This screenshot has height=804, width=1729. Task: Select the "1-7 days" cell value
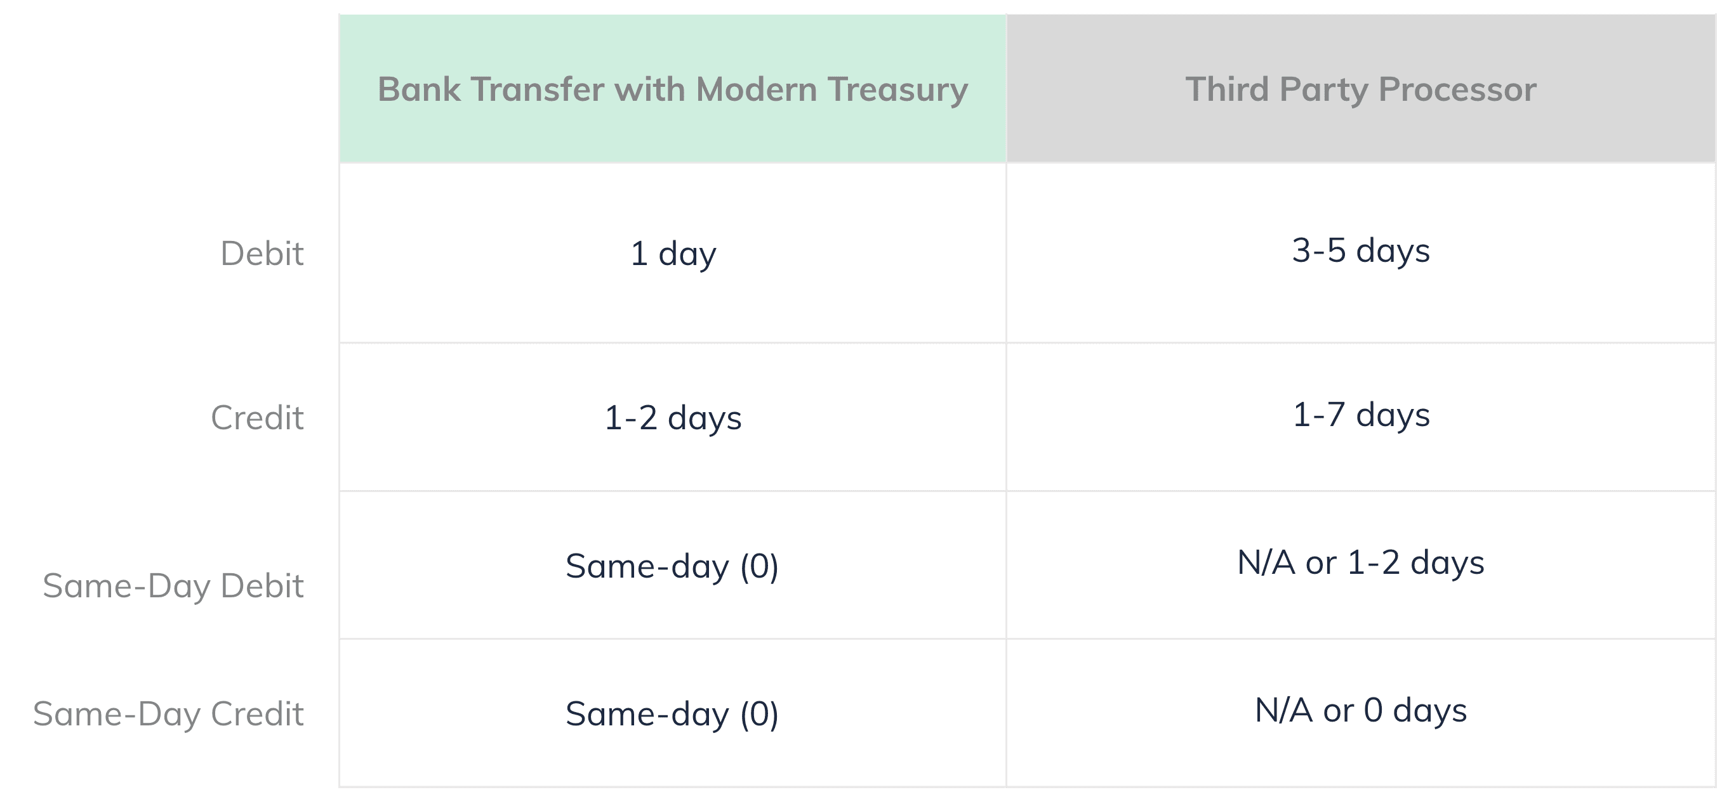click(x=1360, y=415)
